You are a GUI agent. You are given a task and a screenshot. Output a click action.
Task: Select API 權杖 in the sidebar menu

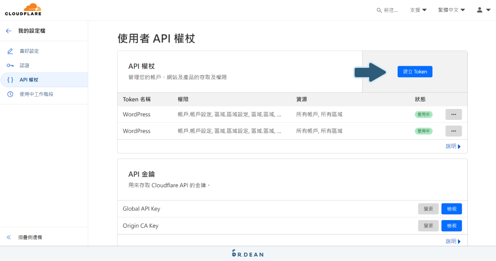coord(29,80)
